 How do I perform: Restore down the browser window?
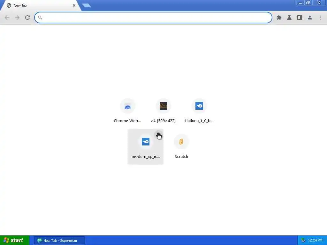coord(308,3)
